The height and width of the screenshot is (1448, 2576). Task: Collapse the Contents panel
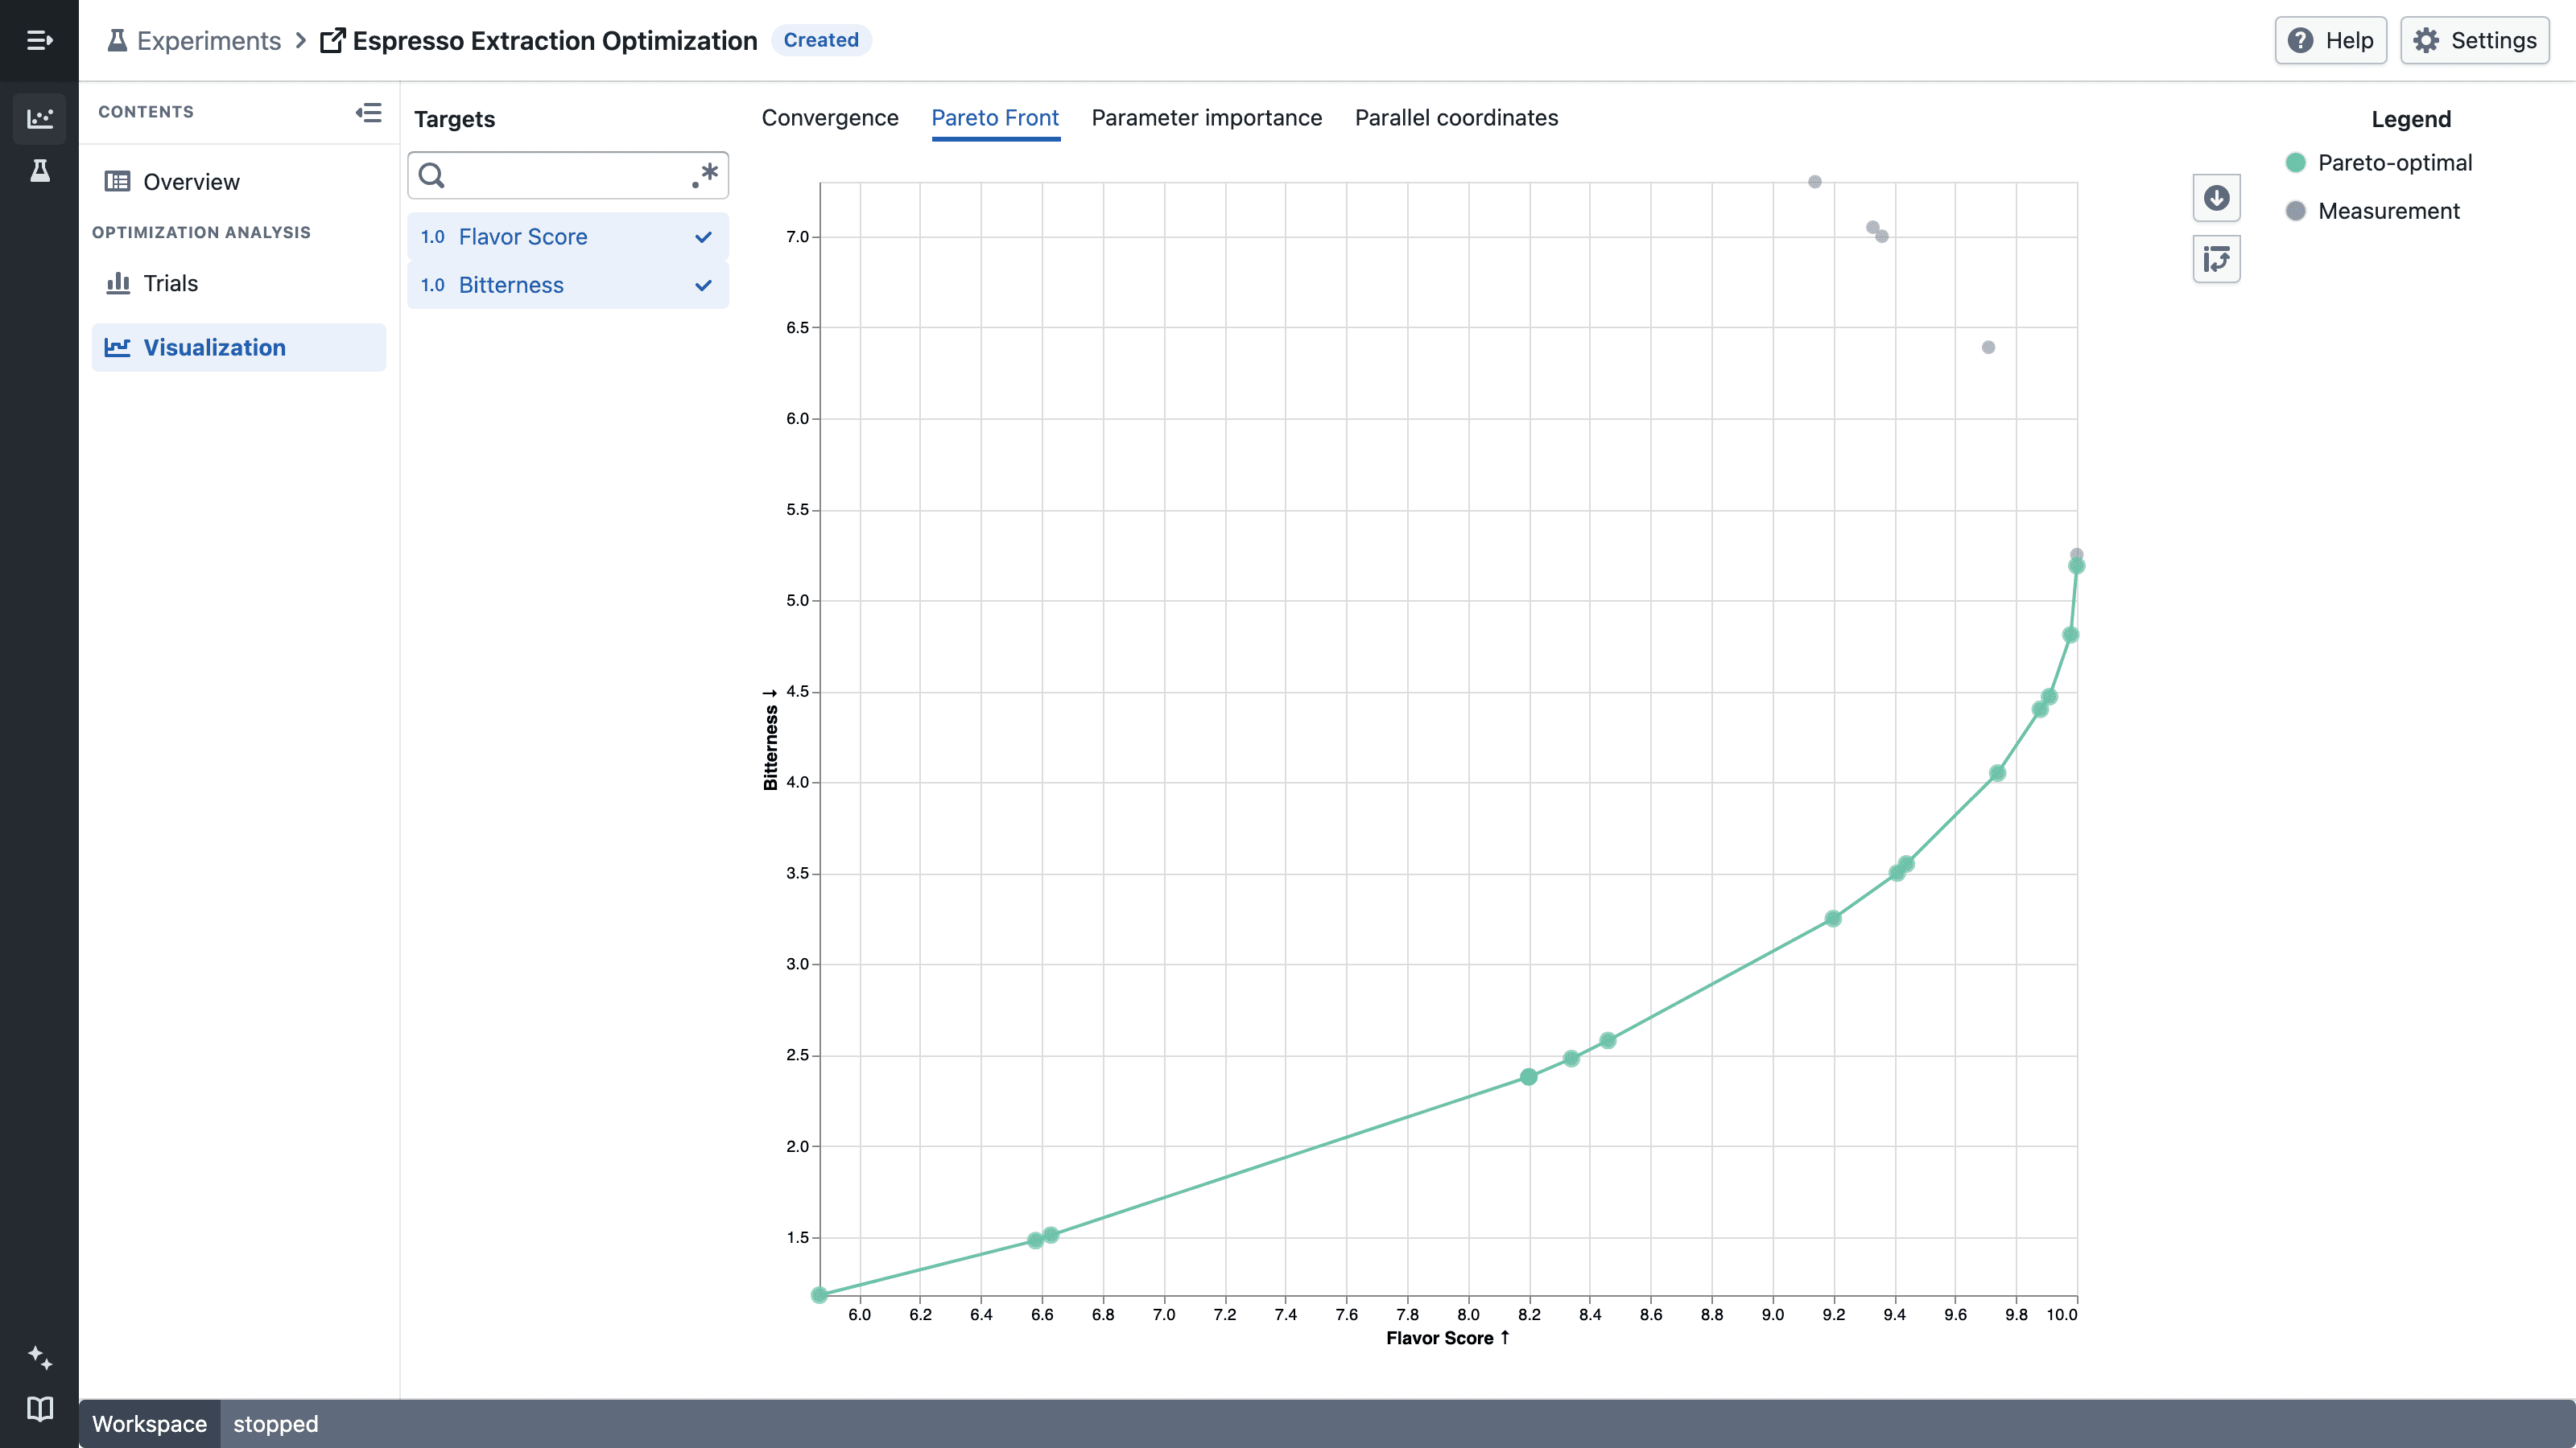pos(368,112)
